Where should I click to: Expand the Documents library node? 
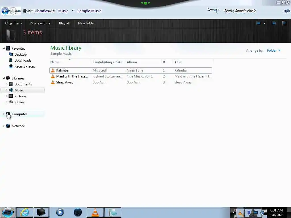pyautogui.click(x=7, y=84)
